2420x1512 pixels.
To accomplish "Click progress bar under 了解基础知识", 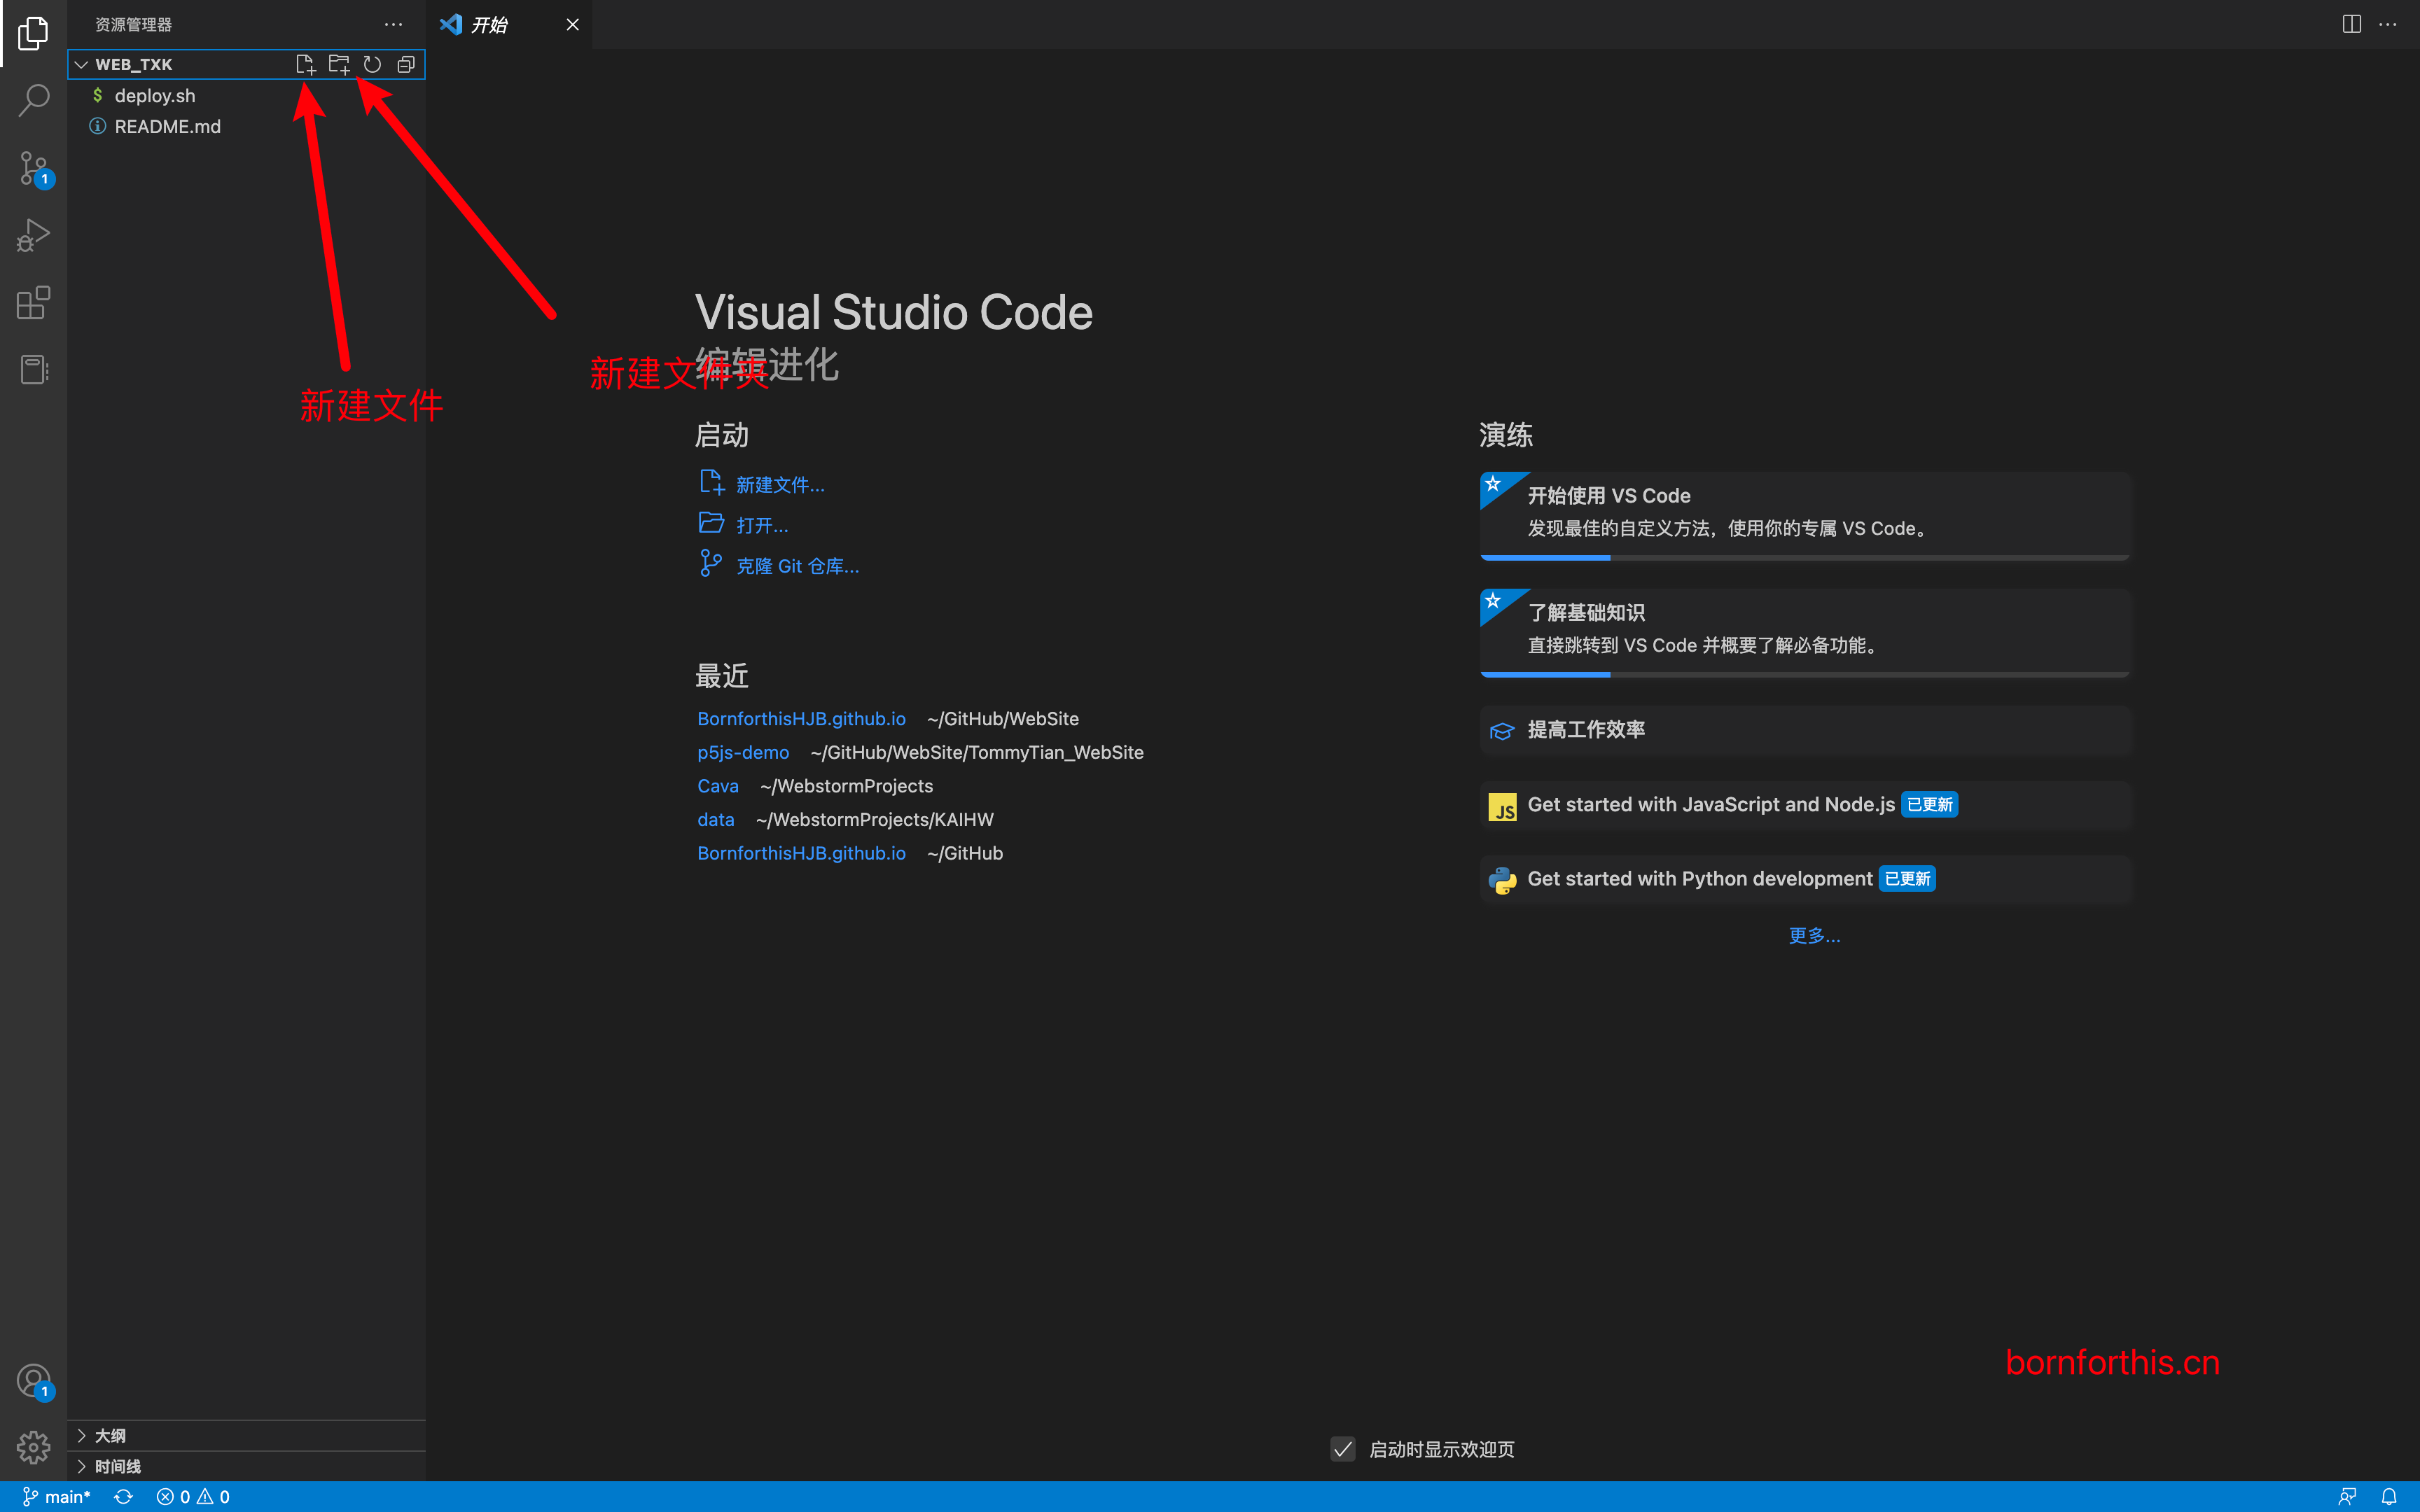I will click(x=1805, y=674).
